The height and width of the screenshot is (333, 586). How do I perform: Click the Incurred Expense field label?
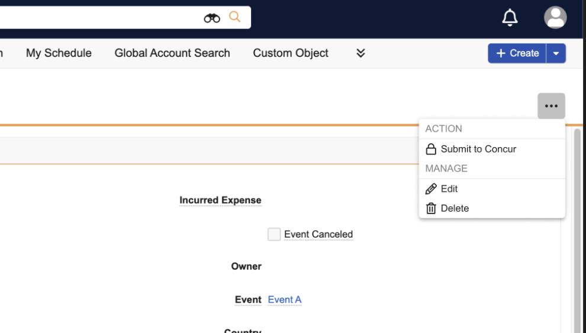[x=220, y=201]
